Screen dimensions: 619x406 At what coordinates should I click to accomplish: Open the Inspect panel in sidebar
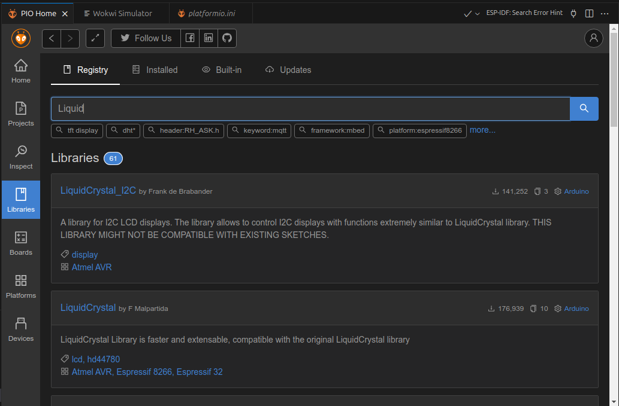pos(21,157)
